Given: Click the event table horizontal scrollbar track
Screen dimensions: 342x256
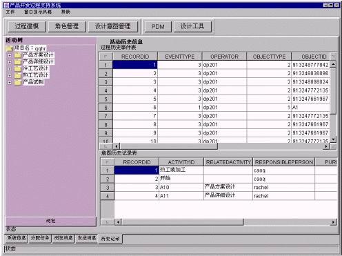Looking at the screenshot, I should (270, 146).
